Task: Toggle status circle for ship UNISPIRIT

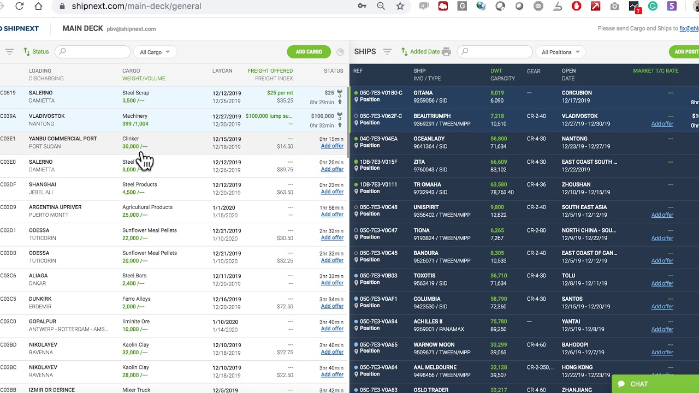Action: pyautogui.click(x=356, y=207)
